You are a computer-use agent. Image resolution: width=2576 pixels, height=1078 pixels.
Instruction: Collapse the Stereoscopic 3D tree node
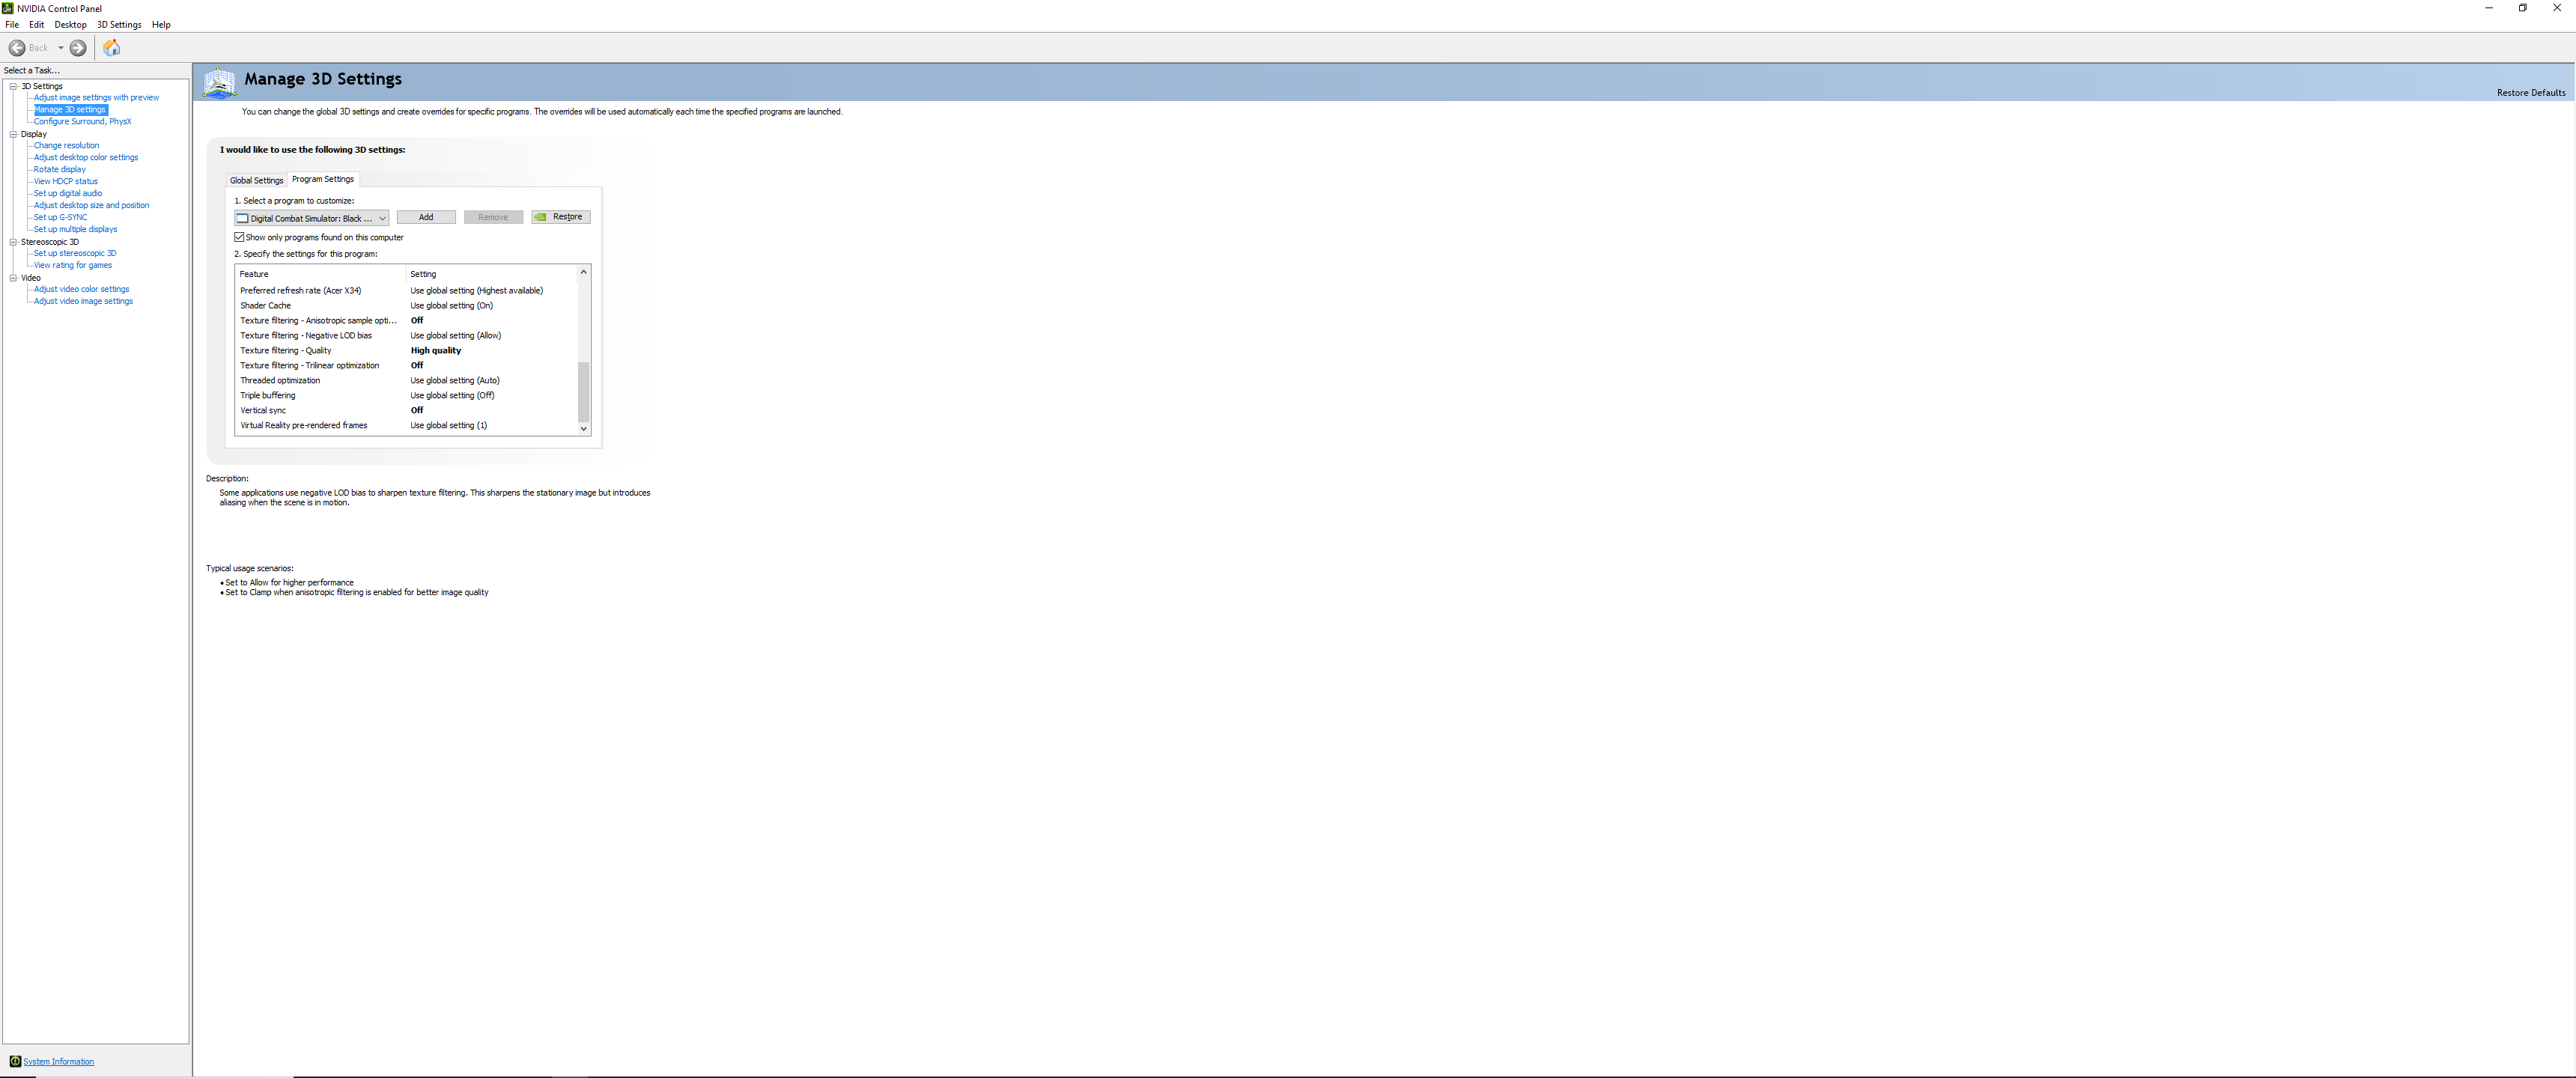(14, 242)
